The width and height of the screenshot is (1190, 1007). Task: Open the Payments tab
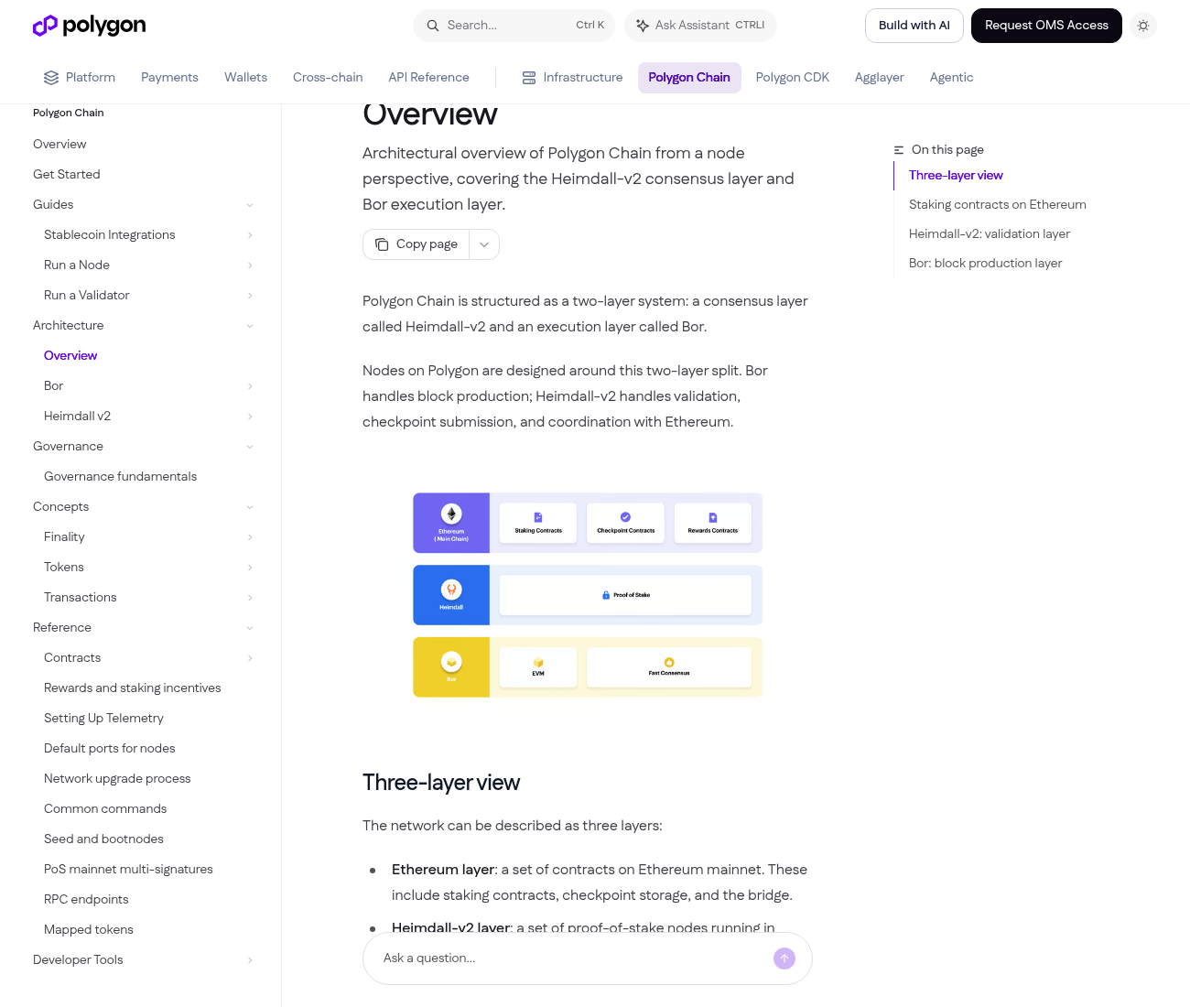click(169, 78)
